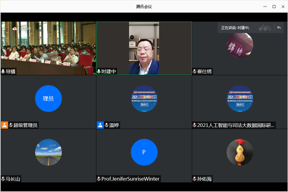This screenshot has height=192, width=288.
Task: Click the muted mic icon beside 崔仕绣
Action: [195, 72]
